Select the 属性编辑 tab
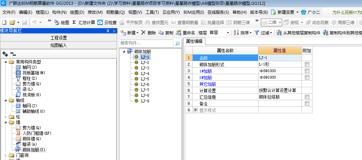The image size is (362, 160). click(x=194, y=42)
